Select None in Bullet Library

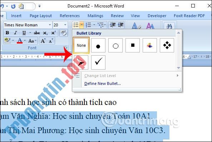(x=81, y=45)
